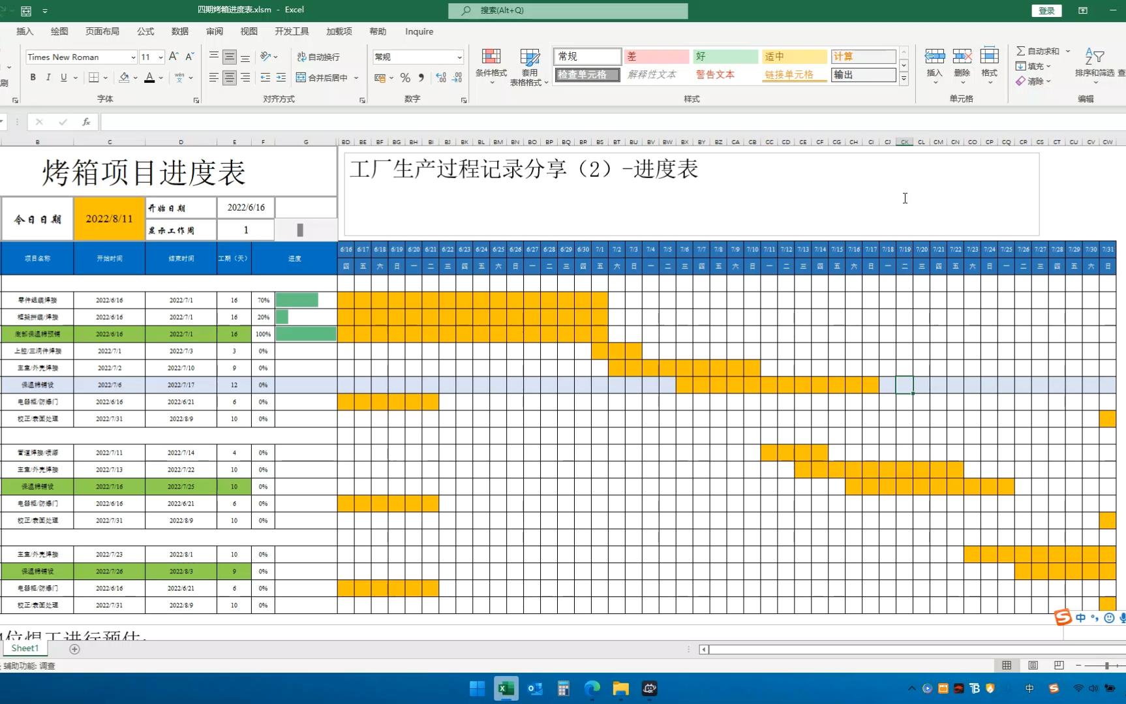Apply center alignment icon
This screenshot has height=704, width=1126.
[x=229, y=77]
